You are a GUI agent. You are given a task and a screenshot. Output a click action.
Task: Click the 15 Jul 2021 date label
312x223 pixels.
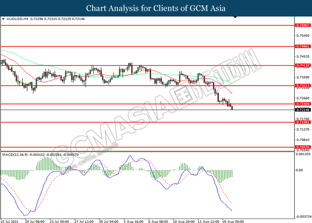tap(9, 221)
